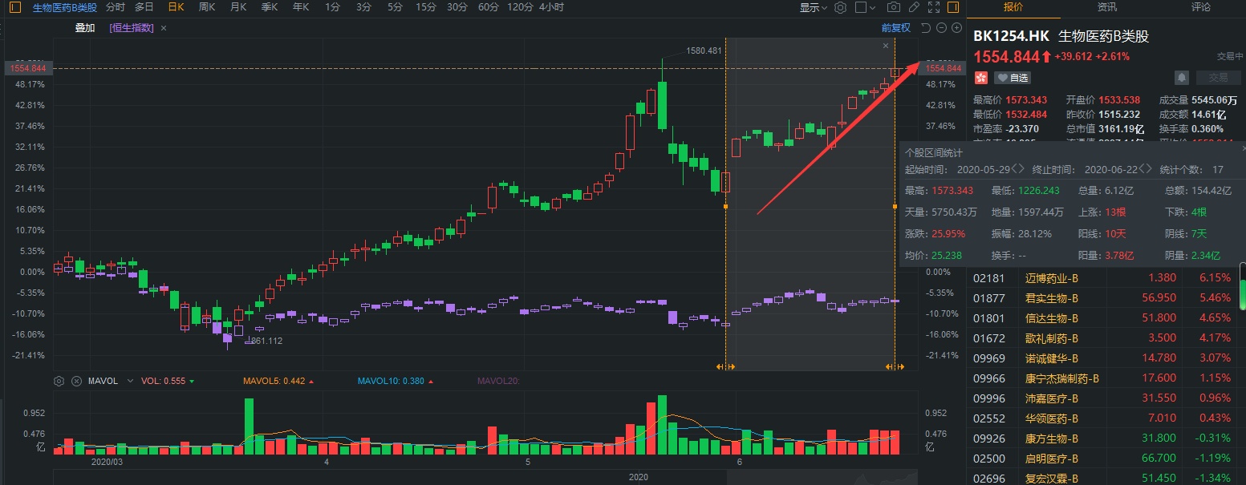Click the right stock list scrollbar
Viewport: 1246px width, 485px height.
(1243, 286)
